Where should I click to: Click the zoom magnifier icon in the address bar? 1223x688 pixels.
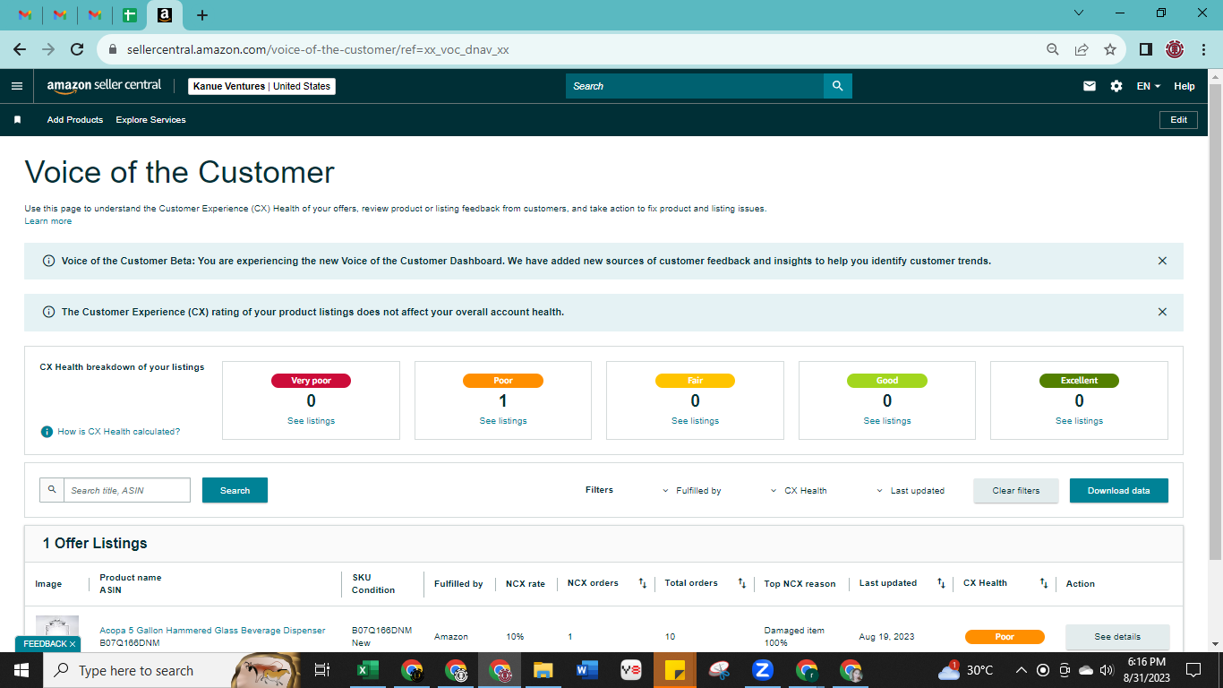click(x=1053, y=49)
